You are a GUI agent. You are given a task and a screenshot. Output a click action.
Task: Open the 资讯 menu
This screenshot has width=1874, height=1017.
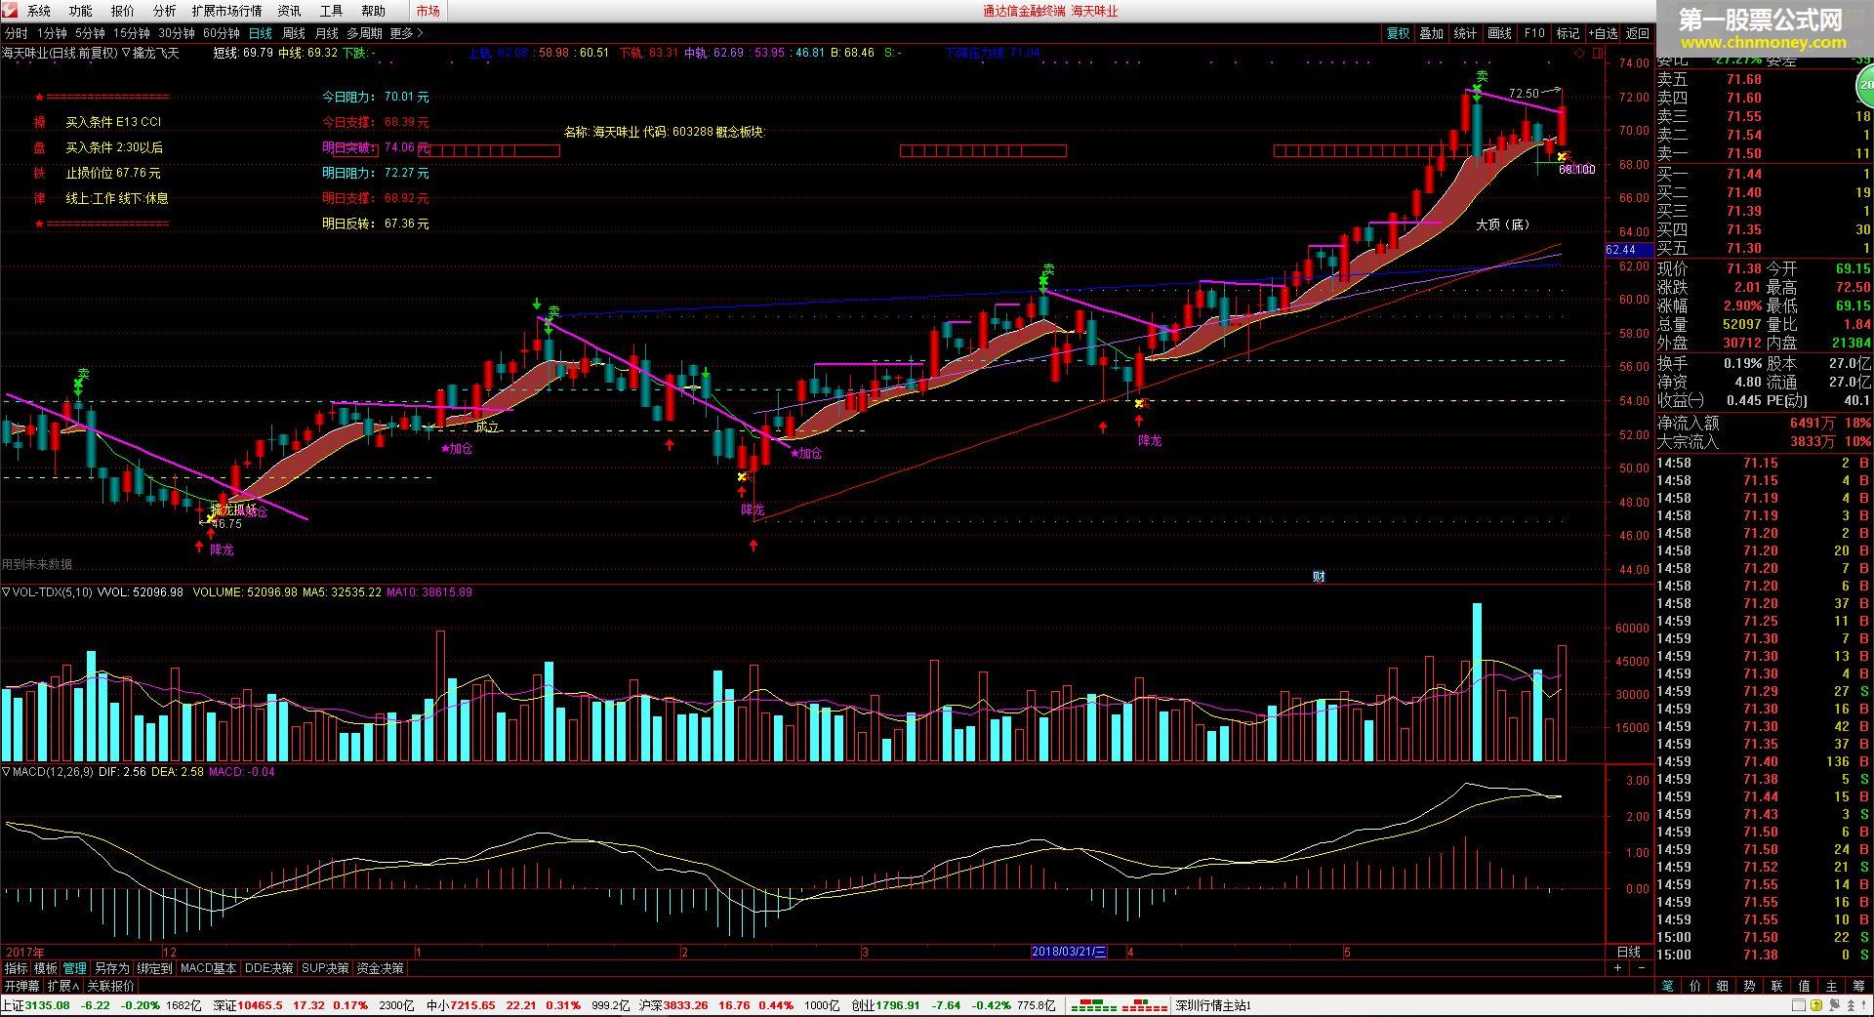[x=289, y=11]
